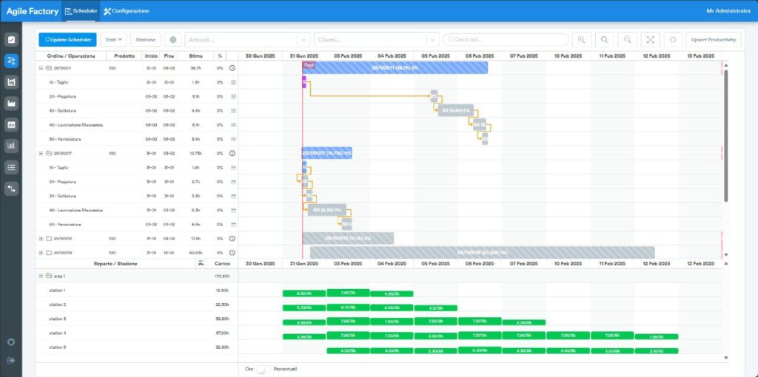Switch to the Configurazione tab

click(126, 11)
